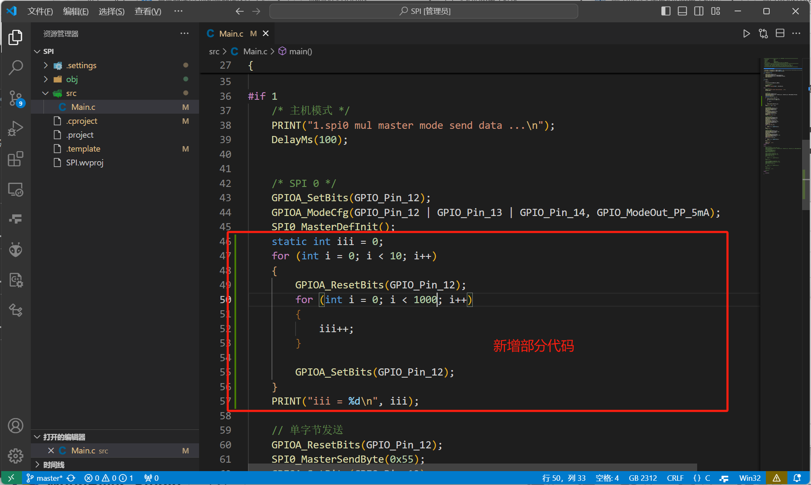This screenshot has width=811, height=485.
Task: Change encoding GB 2312
Action: coord(643,478)
